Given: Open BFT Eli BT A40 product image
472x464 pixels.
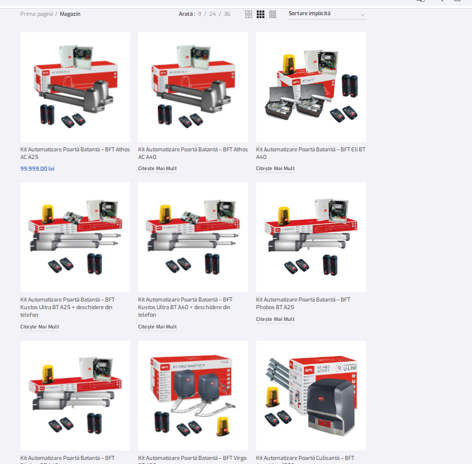Looking at the screenshot, I should pos(311,87).
